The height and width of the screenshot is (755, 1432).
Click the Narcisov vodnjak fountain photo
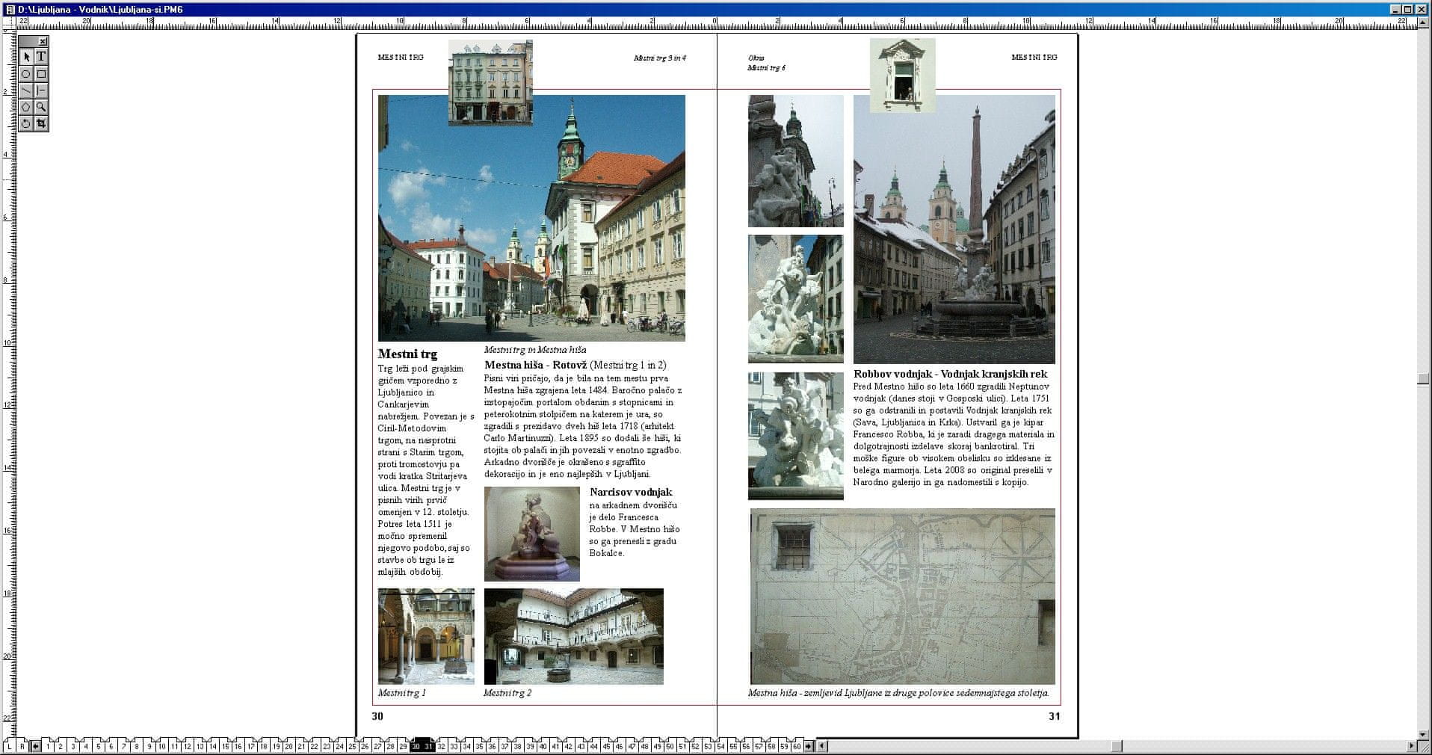click(x=531, y=534)
